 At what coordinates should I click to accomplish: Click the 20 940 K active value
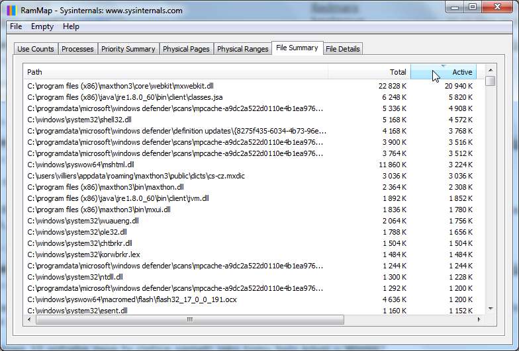[x=458, y=86]
